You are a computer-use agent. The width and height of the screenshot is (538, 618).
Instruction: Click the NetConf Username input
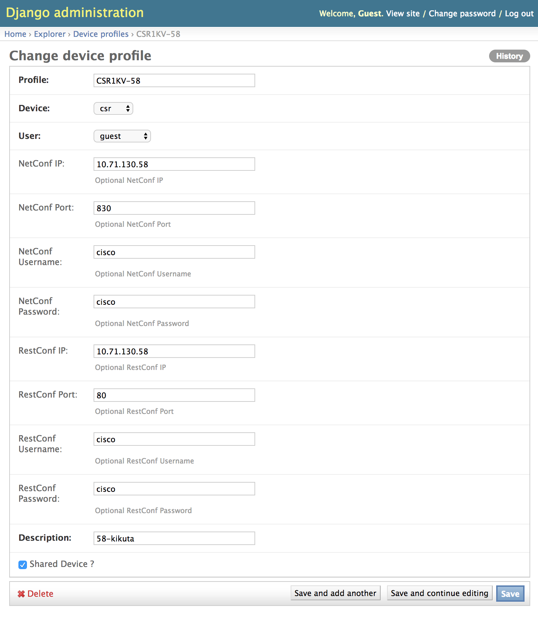[174, 252]
